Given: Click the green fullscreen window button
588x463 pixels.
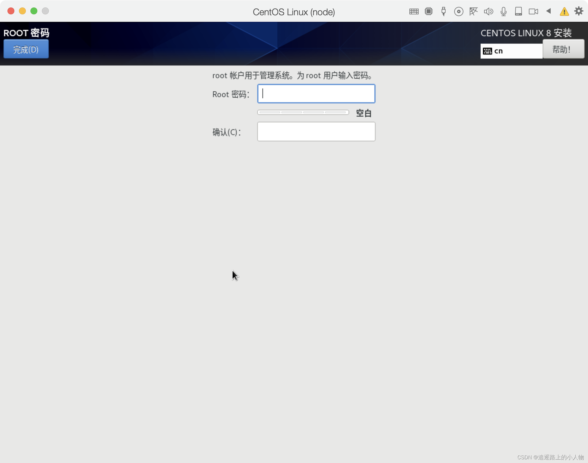Looking at the screenshot, I should coord(34,11).
